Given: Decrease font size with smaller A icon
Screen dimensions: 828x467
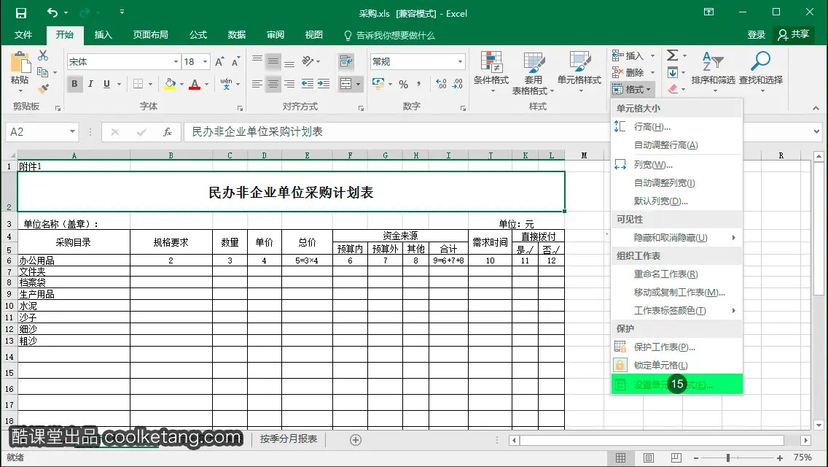Looking at the screenshot, I should pos(235,62).
